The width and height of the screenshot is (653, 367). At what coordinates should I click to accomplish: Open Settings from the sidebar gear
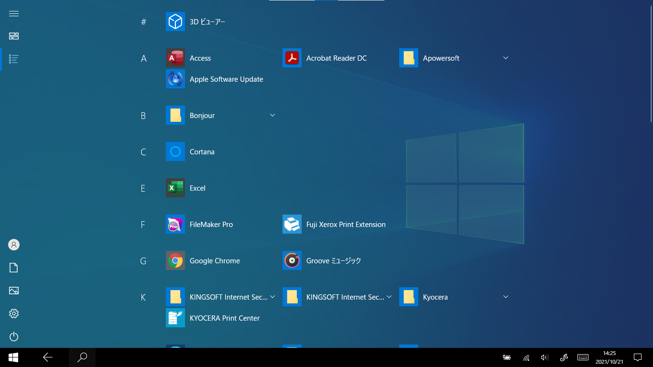(x=14, y=313)
